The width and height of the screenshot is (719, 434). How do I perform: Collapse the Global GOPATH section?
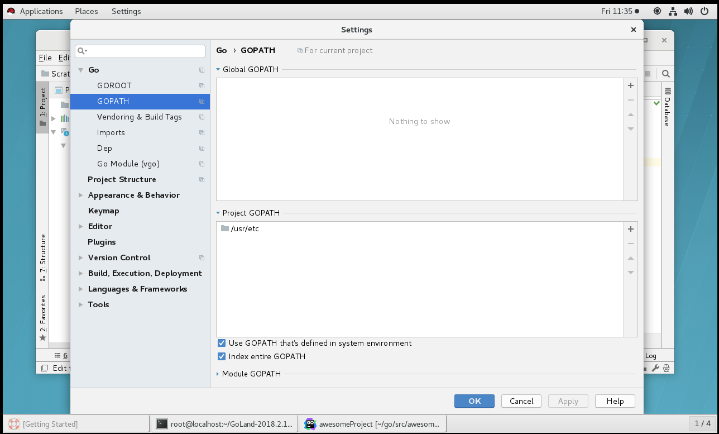coord(218,70)
